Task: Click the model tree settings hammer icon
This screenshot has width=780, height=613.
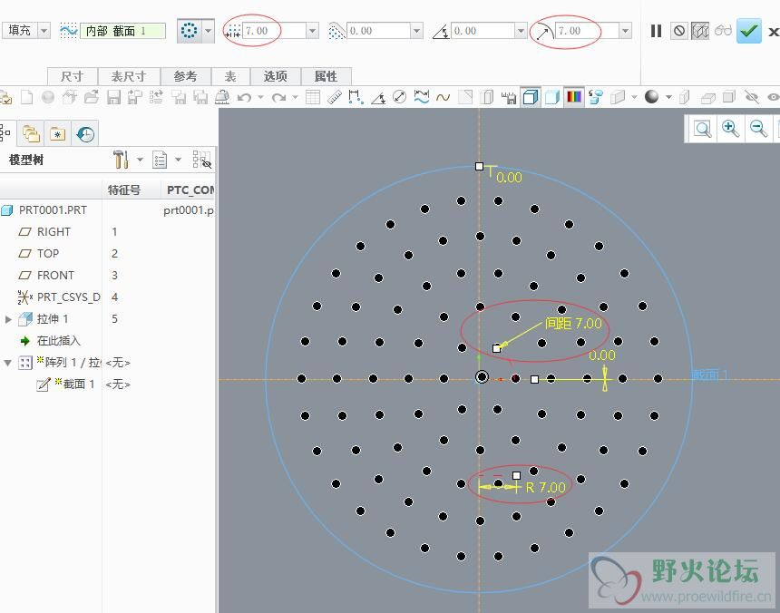Action: [x=121, y=160]
